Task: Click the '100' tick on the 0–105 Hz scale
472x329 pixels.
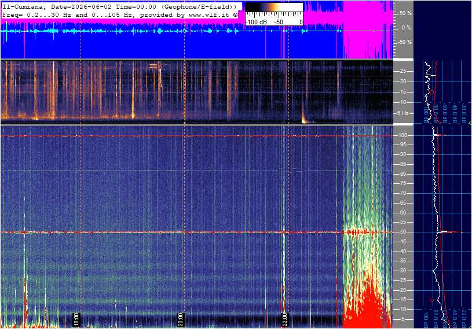Action: 403,135
